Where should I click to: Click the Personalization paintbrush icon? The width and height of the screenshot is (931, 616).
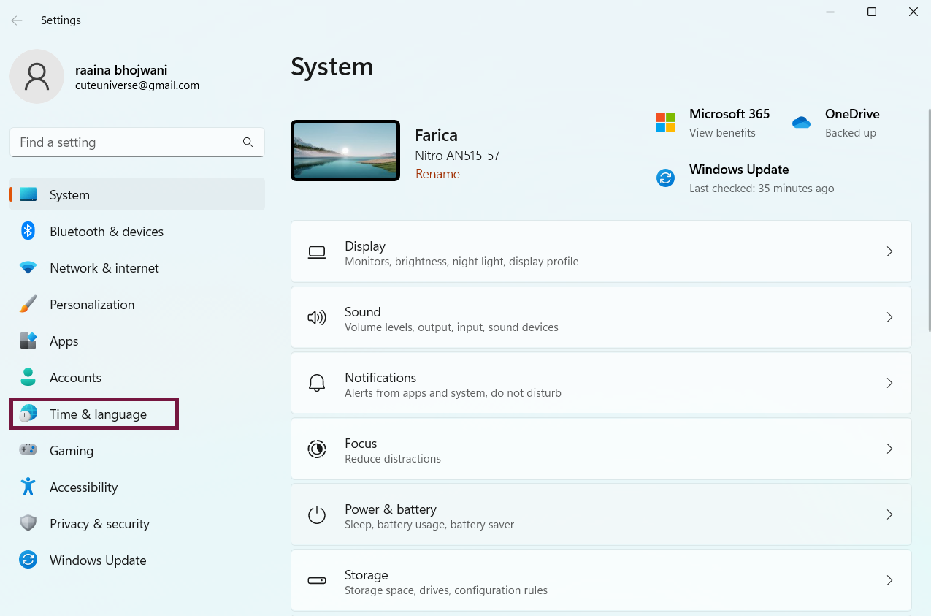[x=28, y=305]
